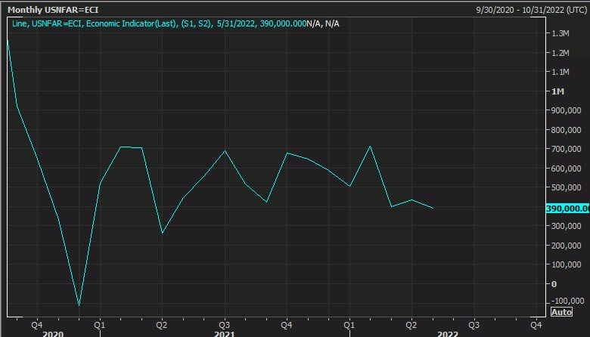
Task: Click the bold 1M y-axis label
Action: (x=557, y=91)
